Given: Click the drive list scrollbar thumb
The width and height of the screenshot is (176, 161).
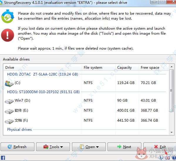Looking at the screenshot, I should coord(171,90).
